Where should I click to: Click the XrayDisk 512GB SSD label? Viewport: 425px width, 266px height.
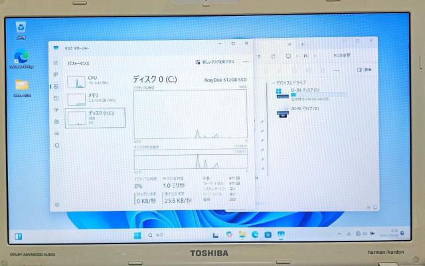coord(225,80)
